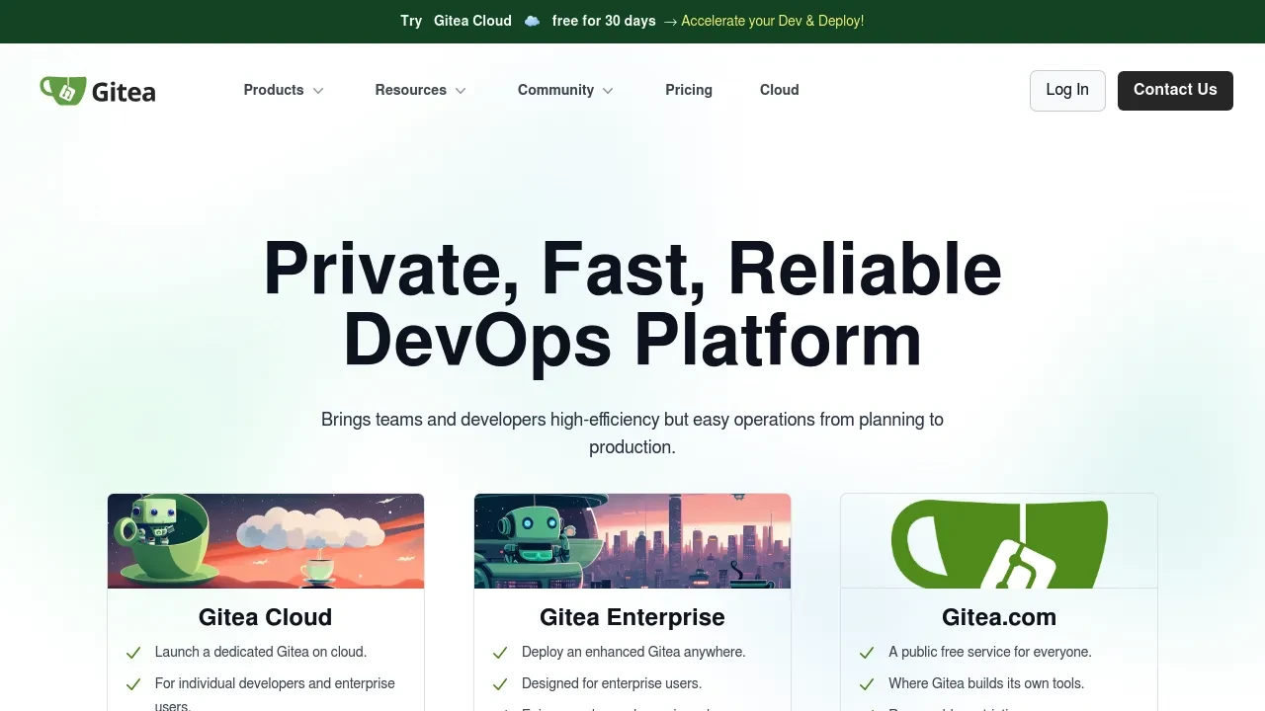The height and width of the screenshot is (711, 1265).
Task: Click the checkmark beside 'A public free service for everyone'
Action: click(867, 653)
